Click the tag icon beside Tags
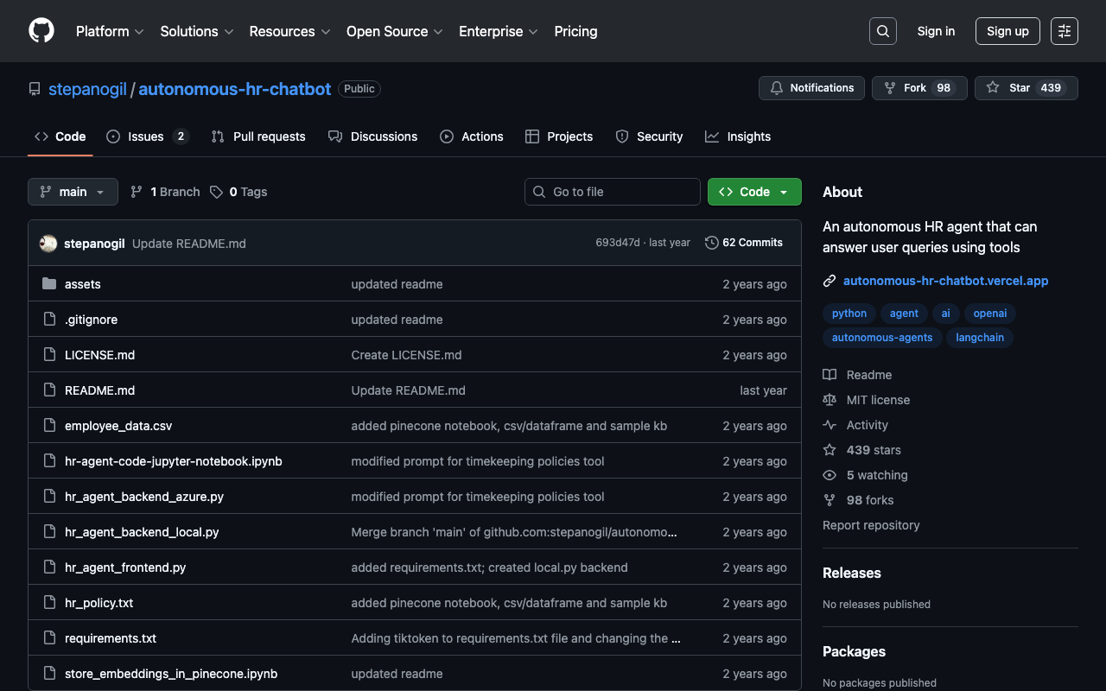The height and width of the screenshot is (691, 1106). point(216,192)
